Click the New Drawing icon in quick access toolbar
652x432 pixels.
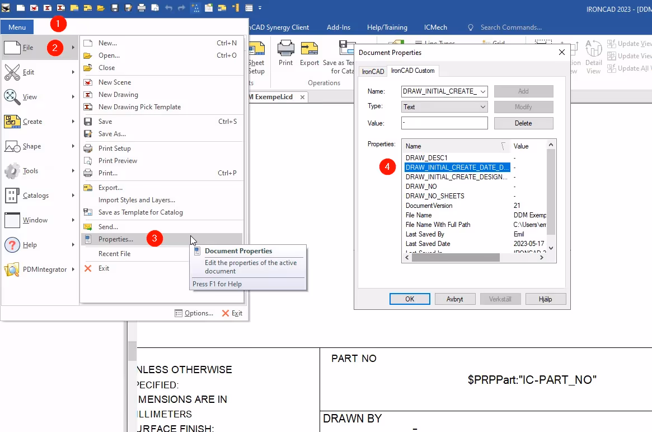pyautogui.click(x=48, y=8)
